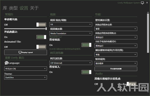Open the 播放器暂停规则 dropdown set to 单独
The image size is (150, 96).
click(116, 55)
